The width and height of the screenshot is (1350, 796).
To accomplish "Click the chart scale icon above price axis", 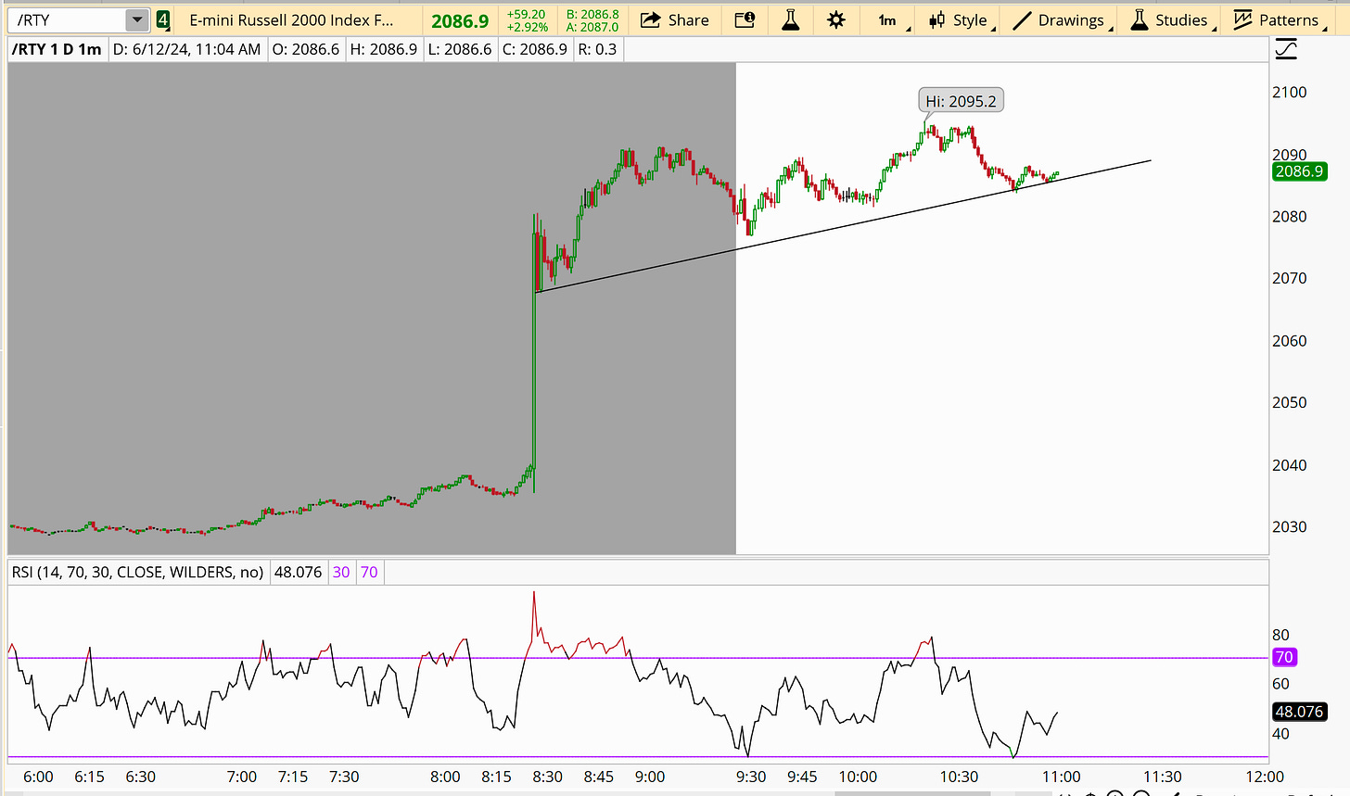I will (x=1286, y=50).
